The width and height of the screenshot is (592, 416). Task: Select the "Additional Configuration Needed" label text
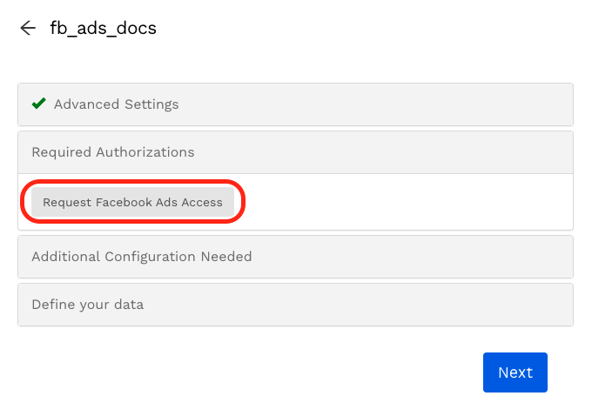point(141,257)
